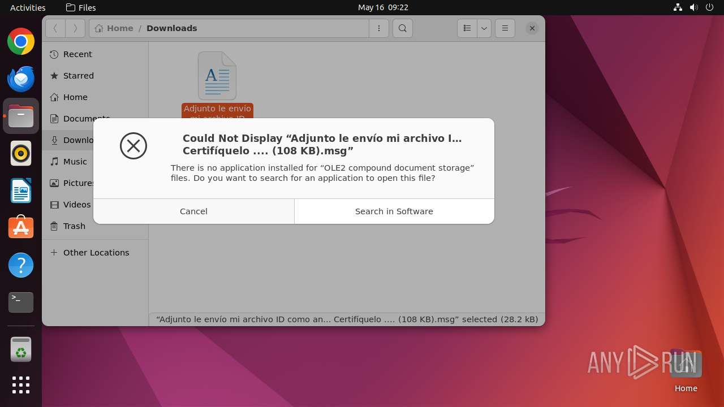Go back with the navigation arrow

coord(55,28)
